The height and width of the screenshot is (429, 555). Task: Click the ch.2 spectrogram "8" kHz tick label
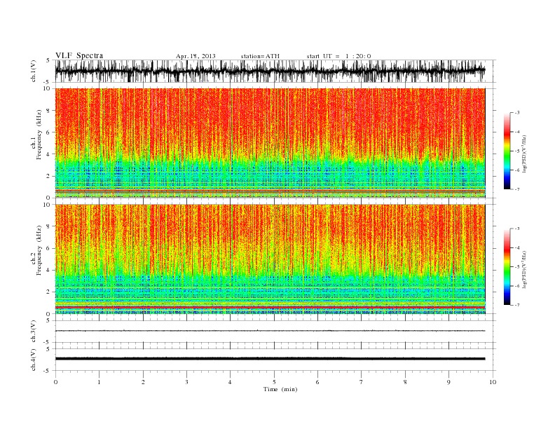click(x=48, y=226)
